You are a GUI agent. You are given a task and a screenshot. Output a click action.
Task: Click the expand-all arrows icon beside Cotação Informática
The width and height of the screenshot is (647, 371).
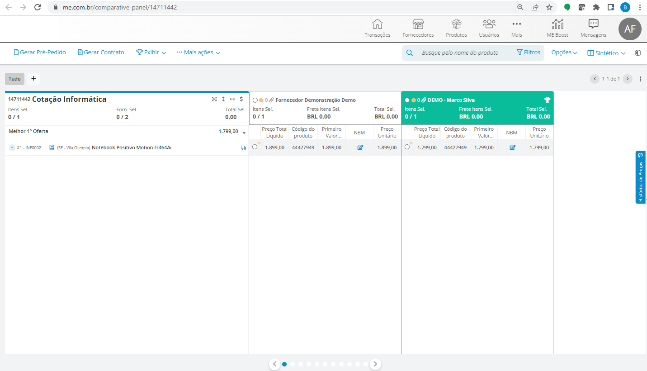214,99
